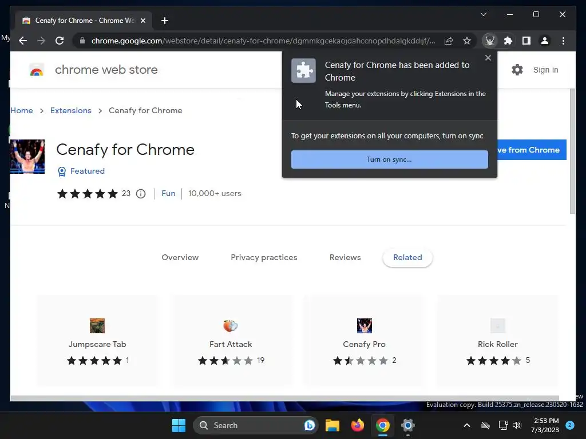Bookmark this tab with star icon
The height and width of the screenshot is (439, 586).
(x=467, y=41)
